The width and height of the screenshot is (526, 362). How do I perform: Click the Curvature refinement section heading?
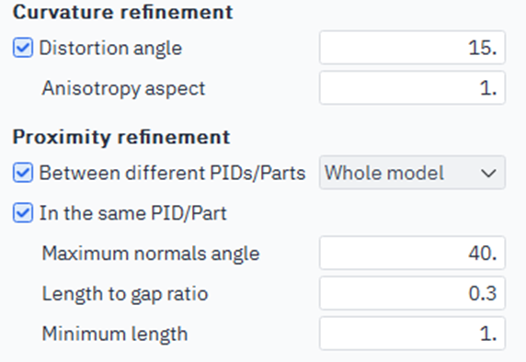point(123,12)
